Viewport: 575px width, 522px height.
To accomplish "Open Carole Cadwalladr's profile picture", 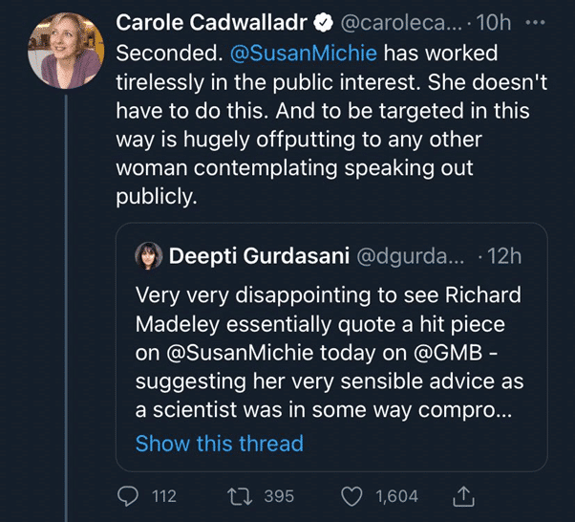I will 65,50.
